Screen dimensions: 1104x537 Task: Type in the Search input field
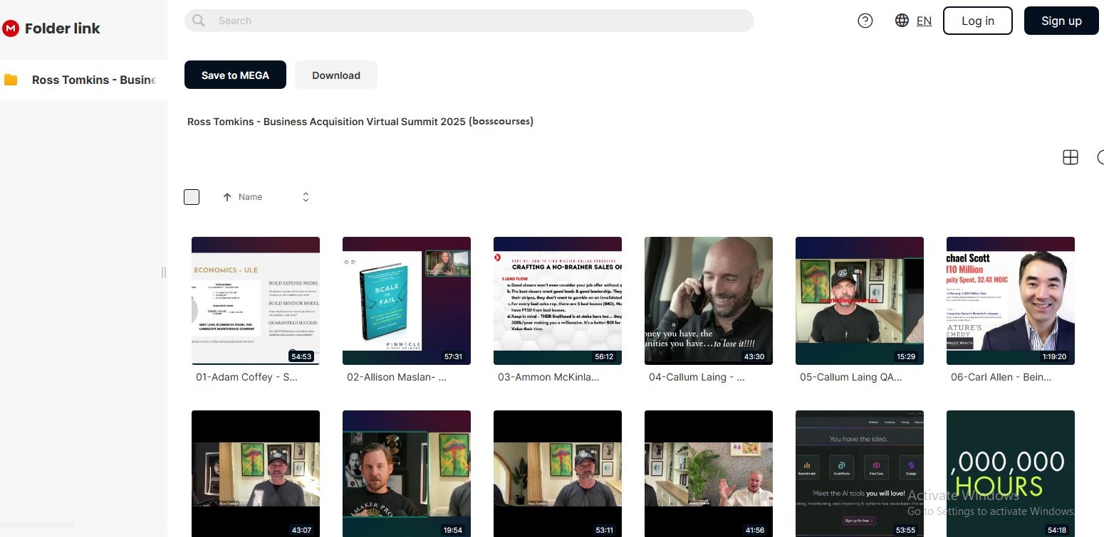[x=477, y=21]
